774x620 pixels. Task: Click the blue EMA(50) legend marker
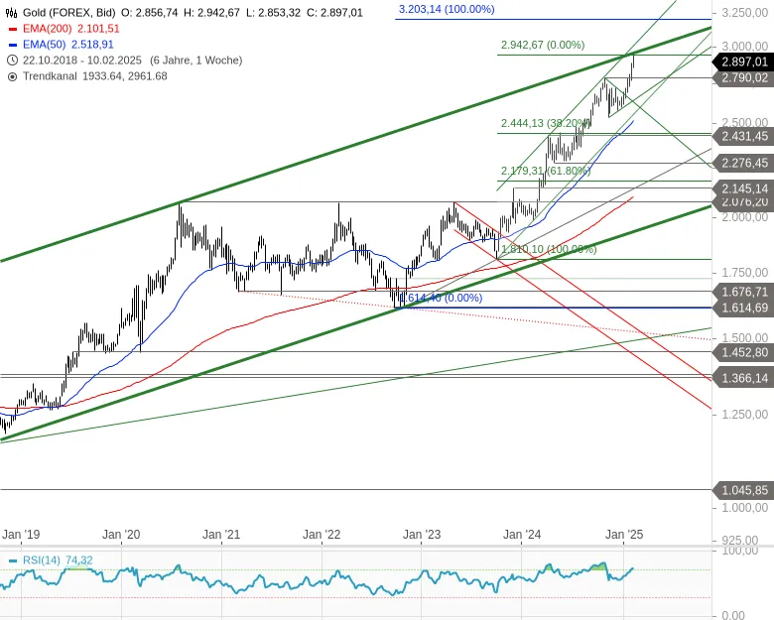point(13,45)
